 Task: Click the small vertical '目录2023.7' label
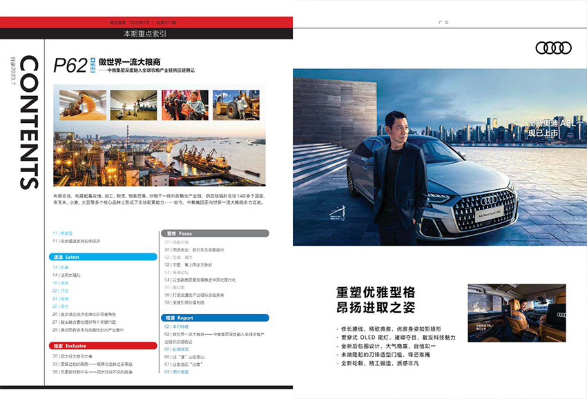[13, 70]
